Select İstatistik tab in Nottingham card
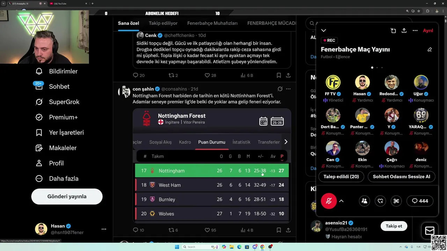447x251 pixels. (x=241, y=142)
